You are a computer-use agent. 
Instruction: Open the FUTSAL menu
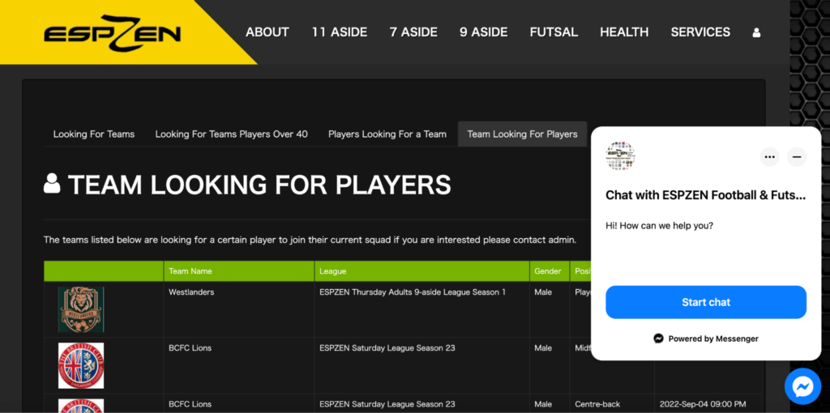[x=554, y=32]
